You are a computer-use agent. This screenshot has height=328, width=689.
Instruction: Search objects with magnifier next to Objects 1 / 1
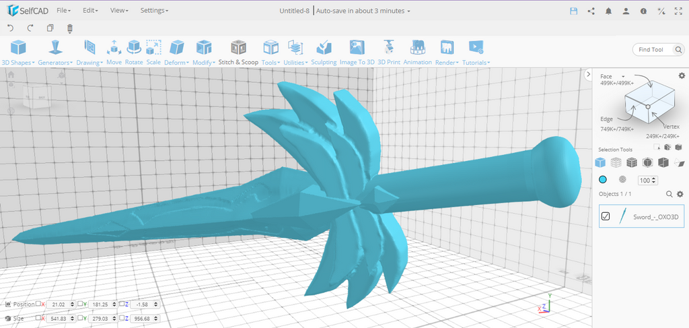(669, 194)
